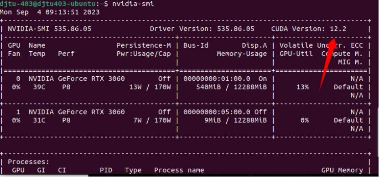
Task: Click the 39C temperature value
Action: 39,87
